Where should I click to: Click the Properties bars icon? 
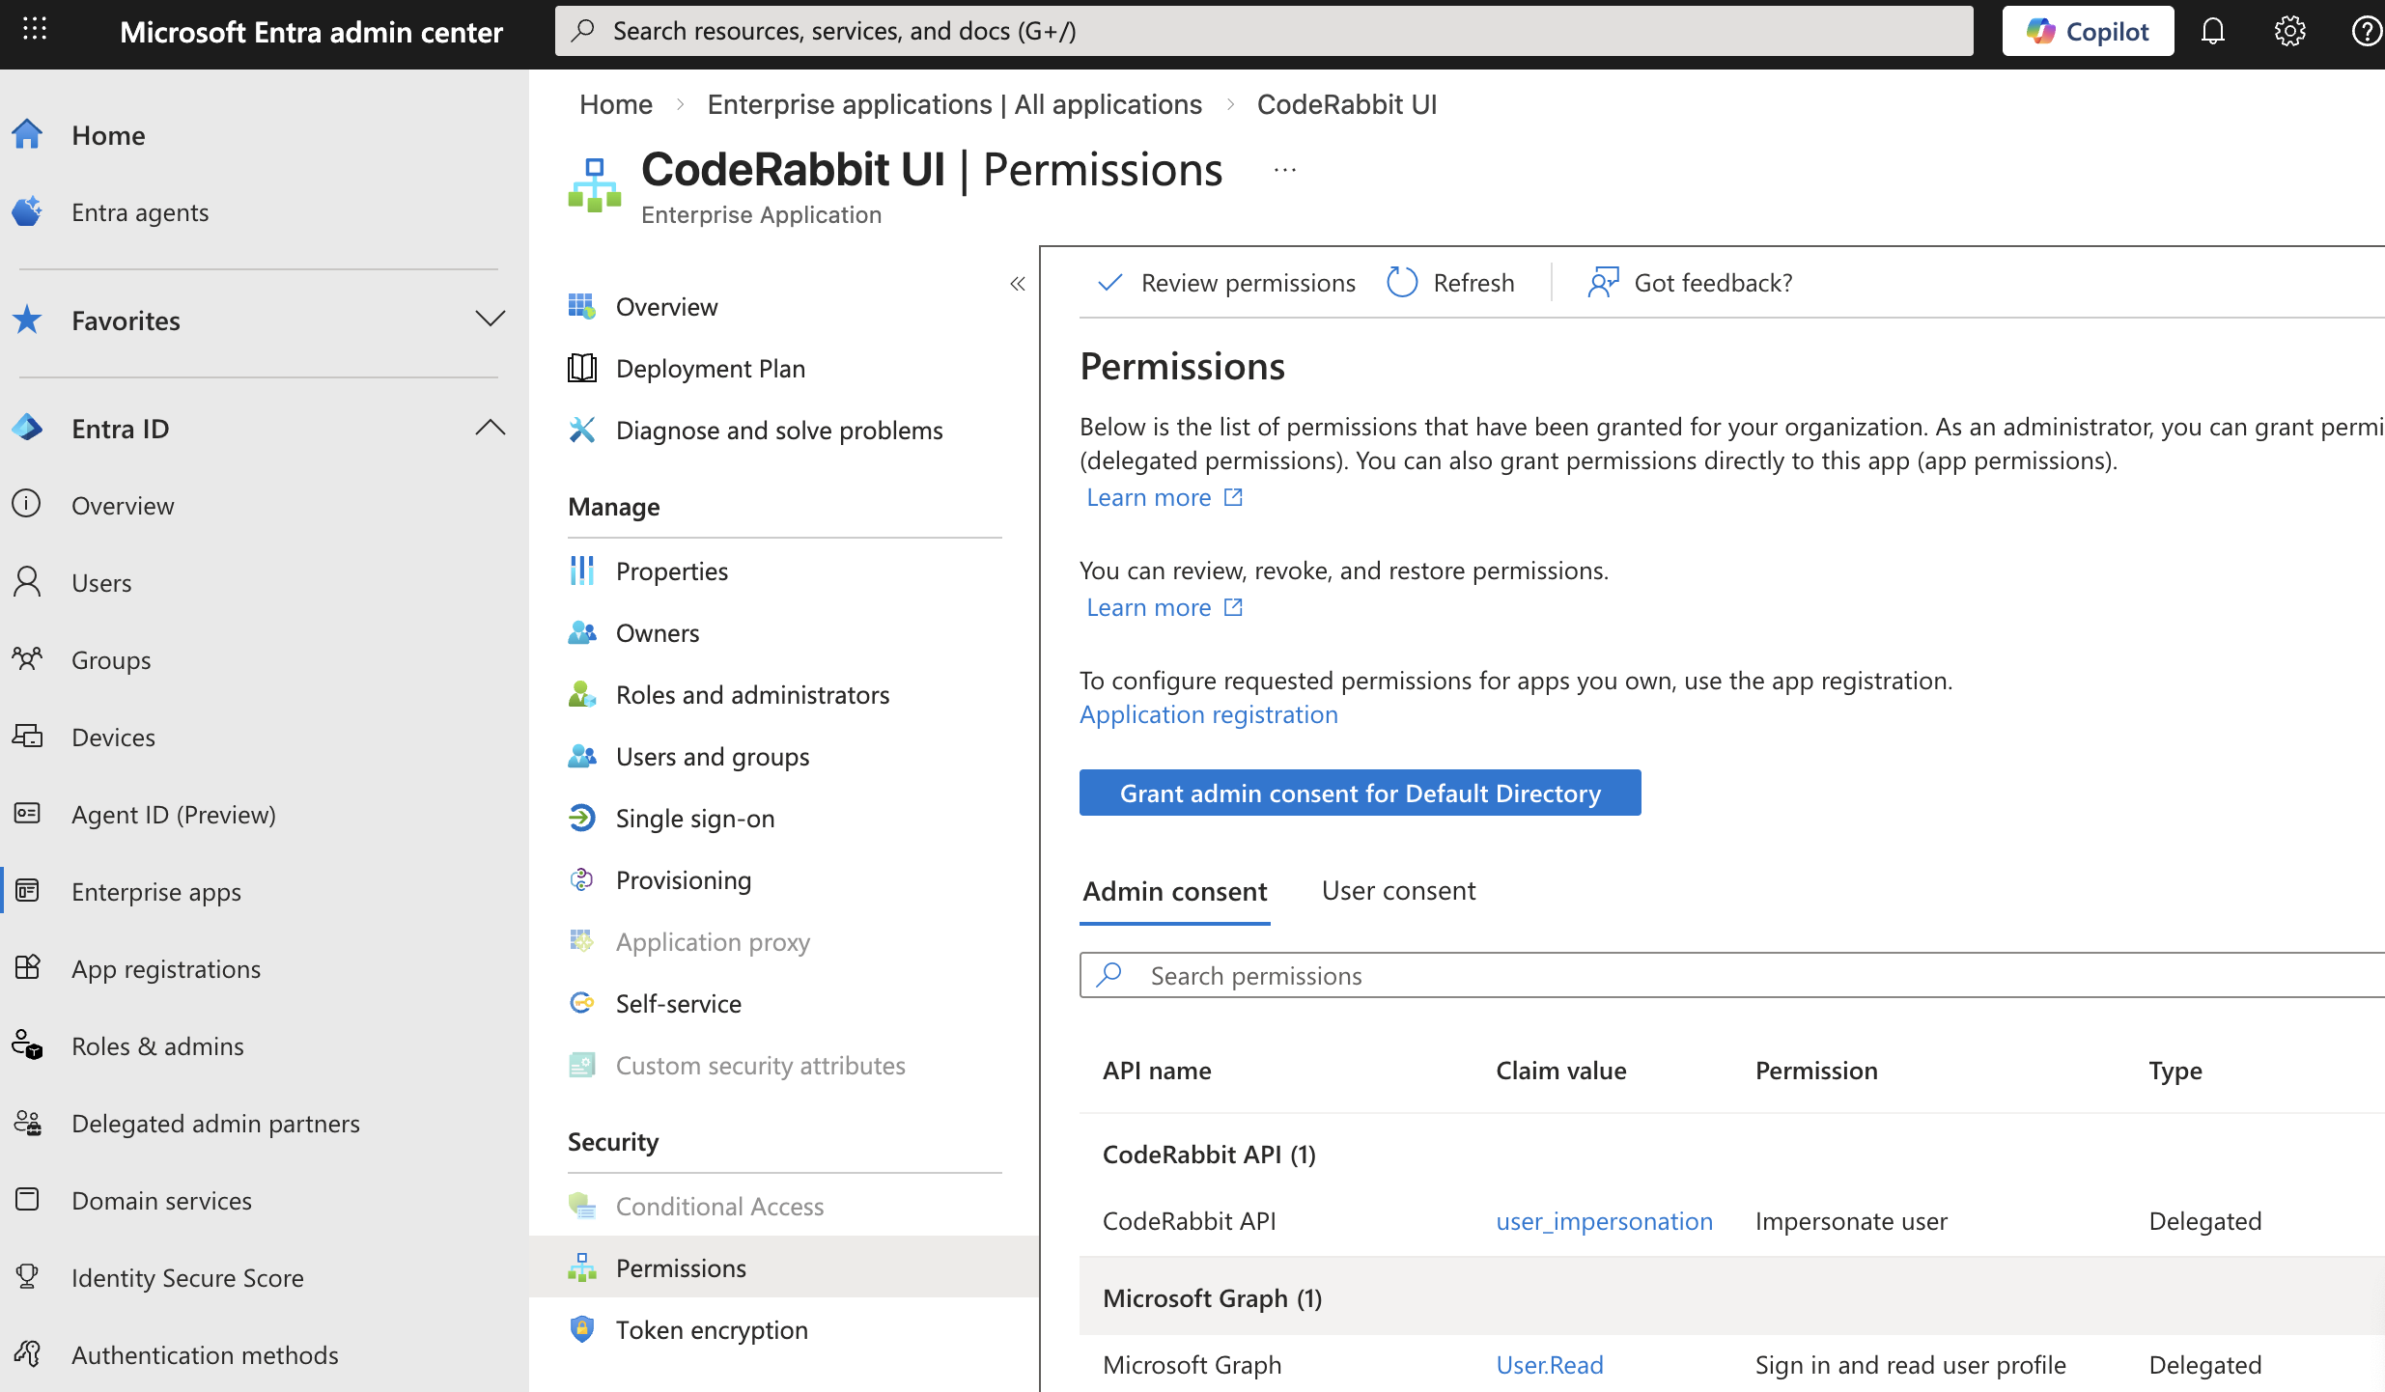click(582, 571)
